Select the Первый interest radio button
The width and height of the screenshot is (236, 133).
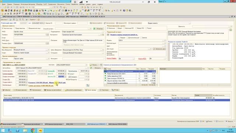(x=119, y=38)
